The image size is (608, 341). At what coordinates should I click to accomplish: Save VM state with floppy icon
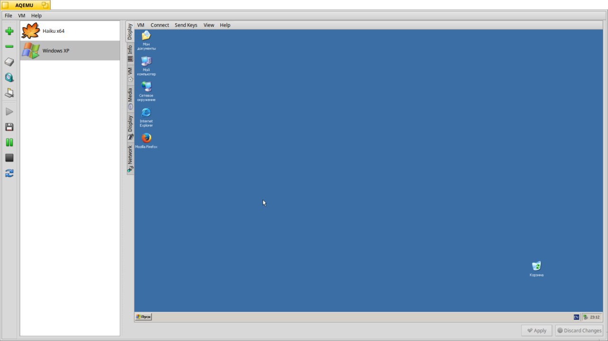9,127
